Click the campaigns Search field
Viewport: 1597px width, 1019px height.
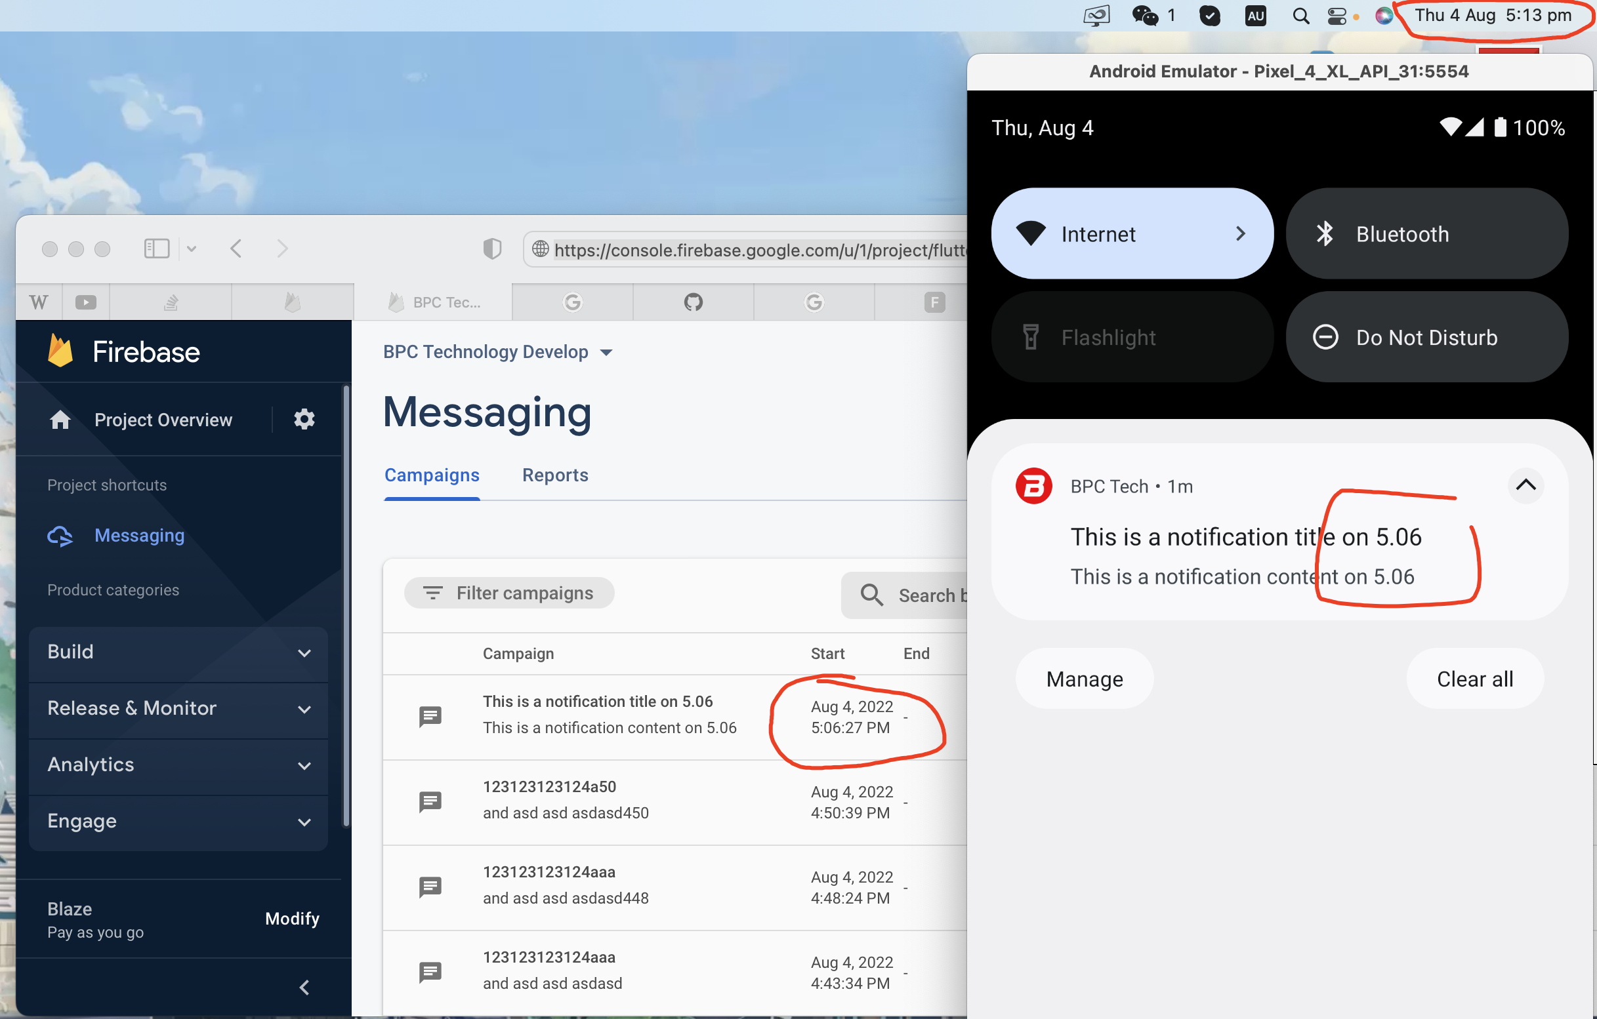[905, 595]
